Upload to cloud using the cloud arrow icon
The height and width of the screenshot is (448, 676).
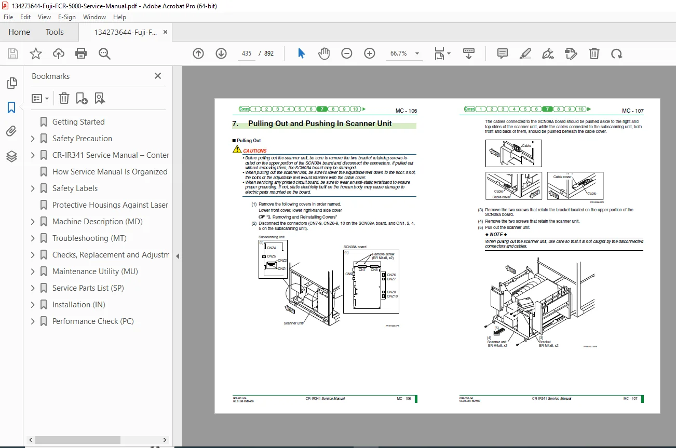tap(59, 53)
